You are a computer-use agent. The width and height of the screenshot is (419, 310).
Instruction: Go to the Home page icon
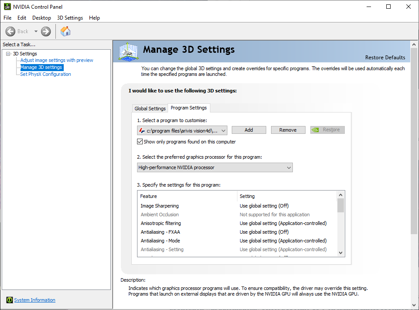65,31
